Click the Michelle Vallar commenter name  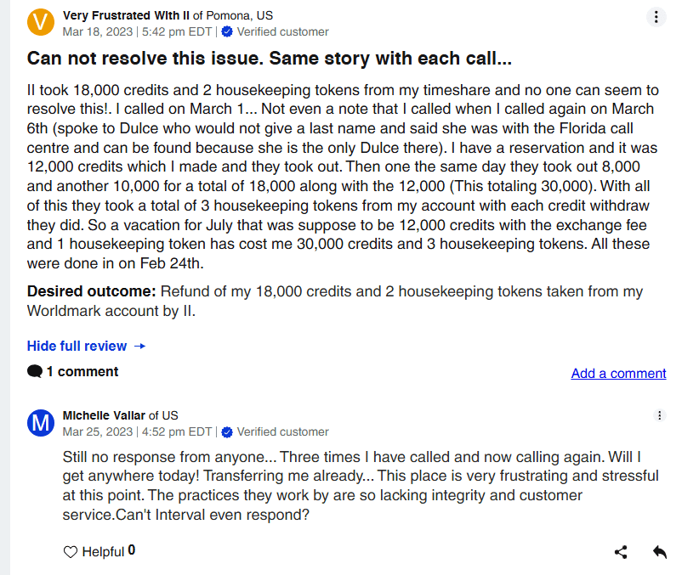click(x=104, y=415)
